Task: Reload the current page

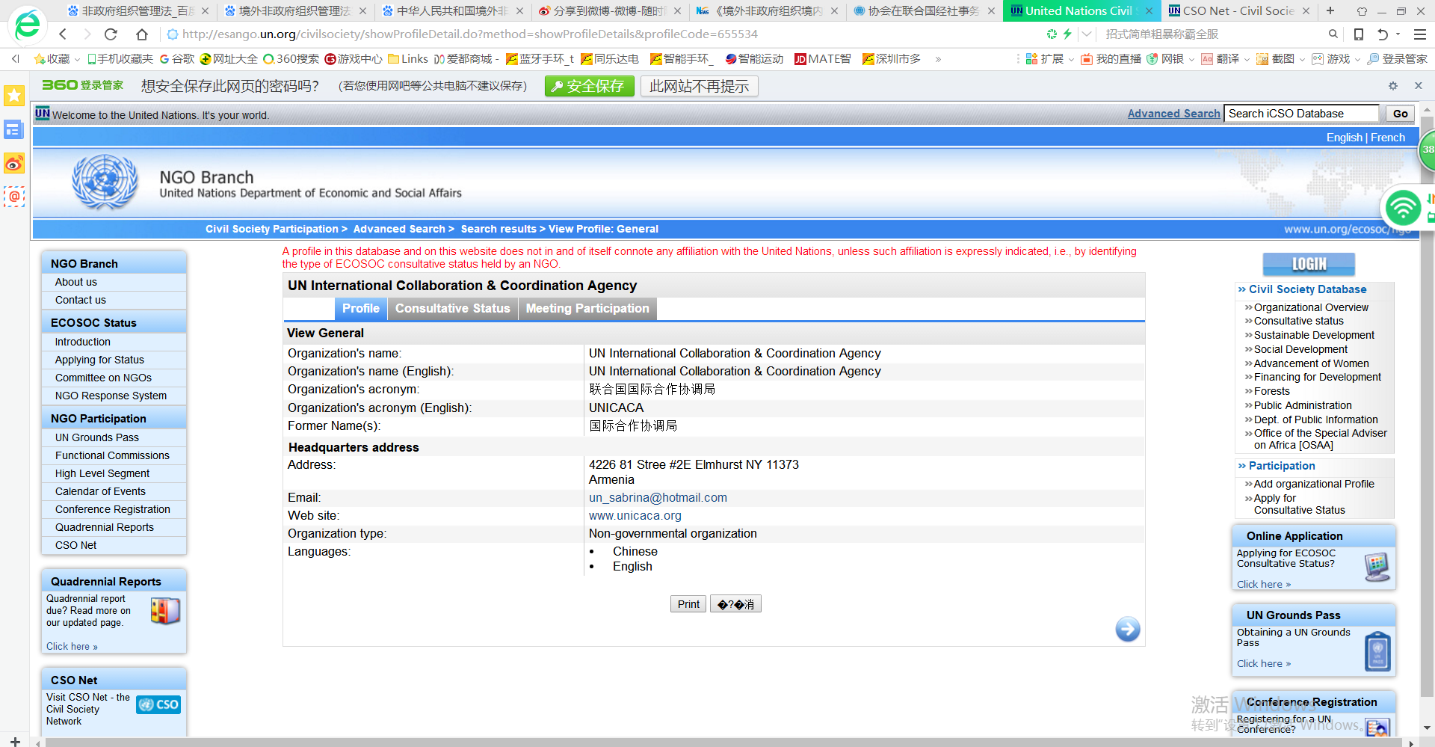Action: click(111, 34)
